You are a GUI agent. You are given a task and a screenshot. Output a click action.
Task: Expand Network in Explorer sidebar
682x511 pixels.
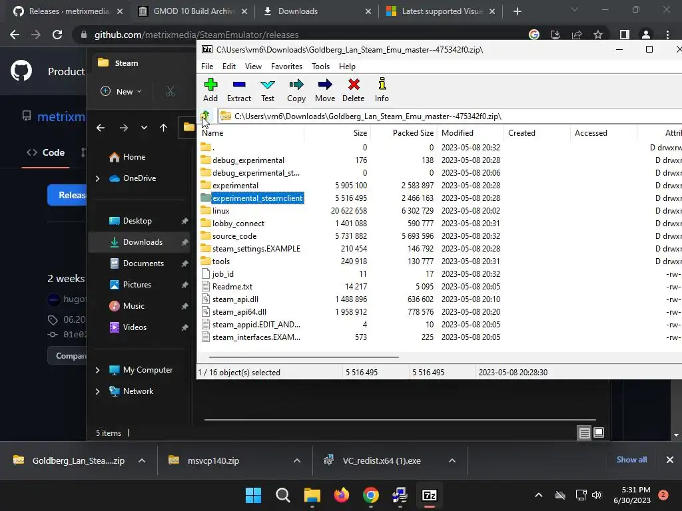[97, 391]
